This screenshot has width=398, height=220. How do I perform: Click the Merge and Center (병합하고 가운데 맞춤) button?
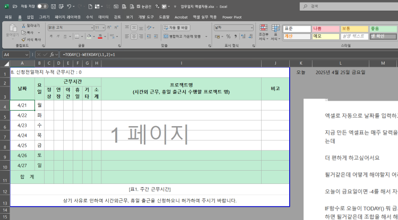coord(183,37)
